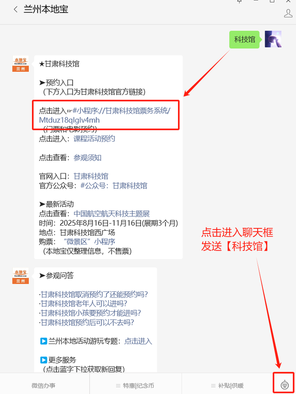This screenshot has width=296, height=394.
Task: Open the "微景区"小程序 ticket link
Action: pos(89,242)
